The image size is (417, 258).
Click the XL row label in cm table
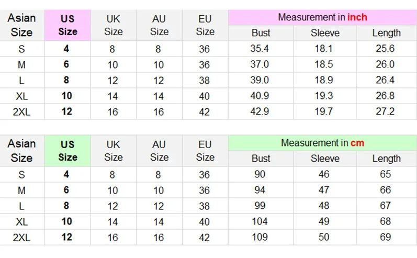pos(22,221)
